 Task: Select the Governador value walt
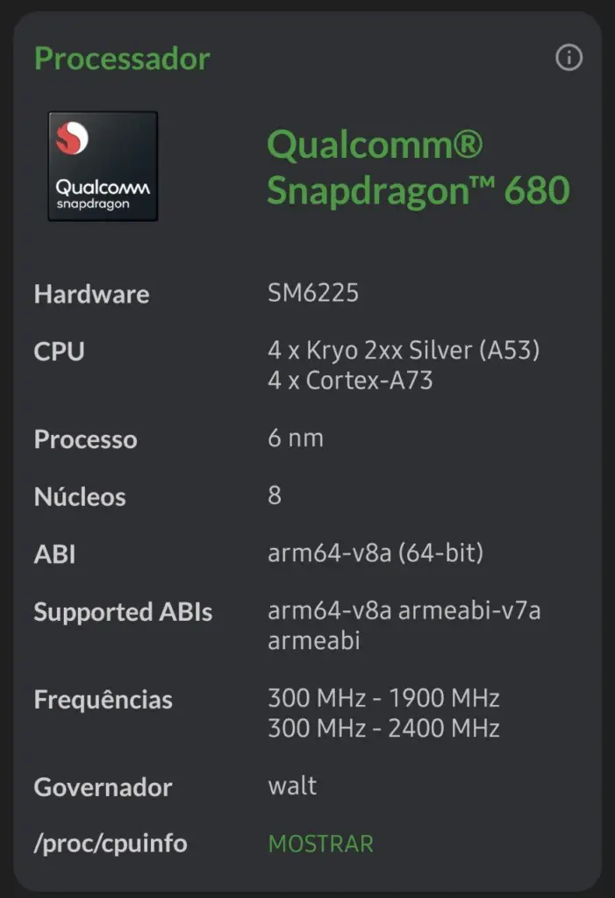point(291,786)
